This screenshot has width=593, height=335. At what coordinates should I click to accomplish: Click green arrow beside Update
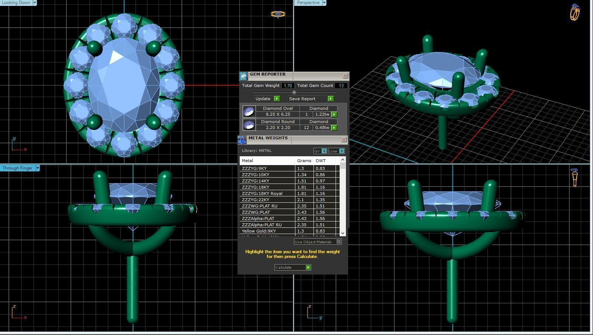(277, 99)
